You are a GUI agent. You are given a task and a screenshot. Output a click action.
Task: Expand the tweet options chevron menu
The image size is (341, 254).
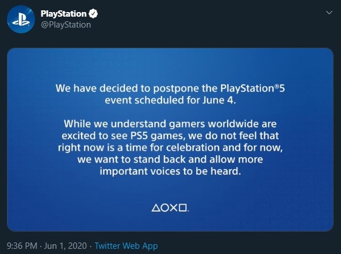coord(329,13)
